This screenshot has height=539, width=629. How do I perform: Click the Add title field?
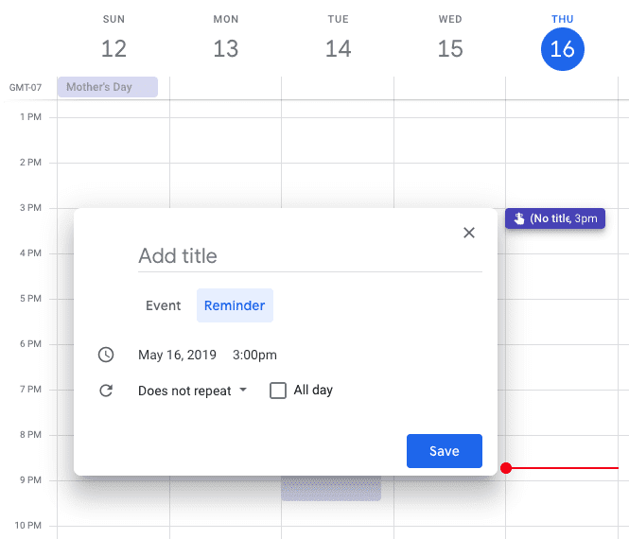[309, 256]
